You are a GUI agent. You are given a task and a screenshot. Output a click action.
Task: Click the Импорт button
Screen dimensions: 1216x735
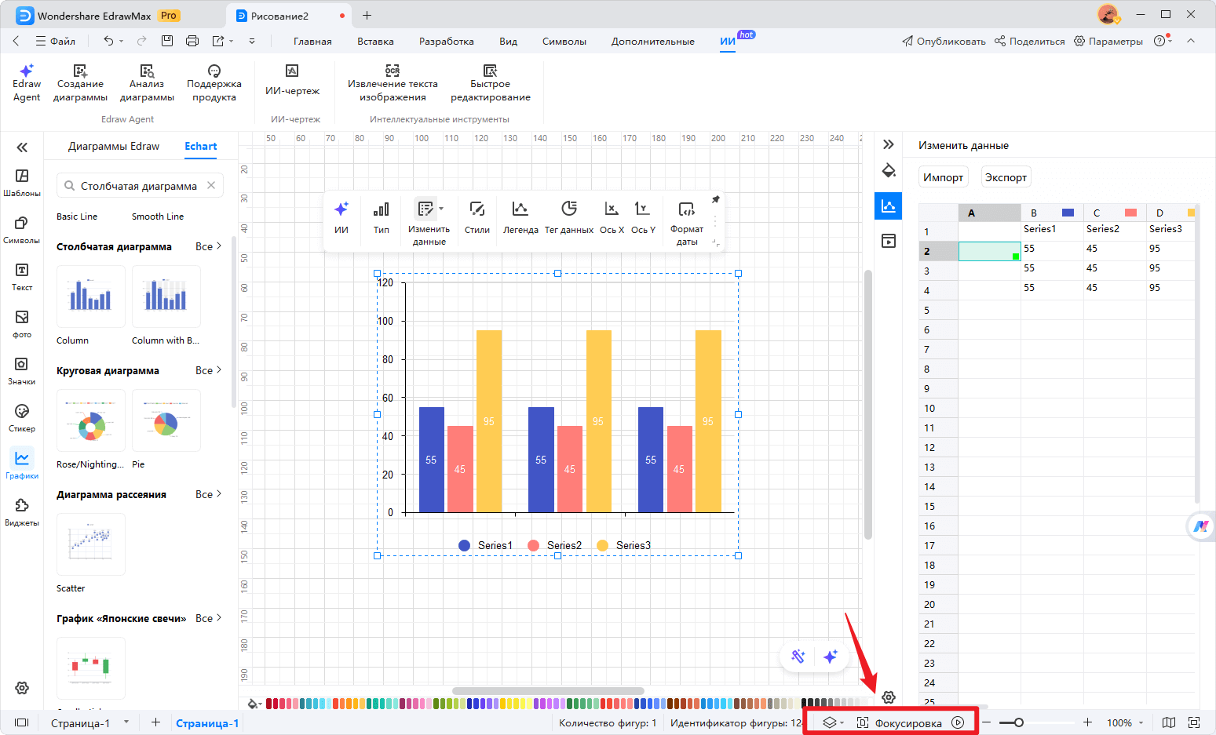[x=943, y=177]
